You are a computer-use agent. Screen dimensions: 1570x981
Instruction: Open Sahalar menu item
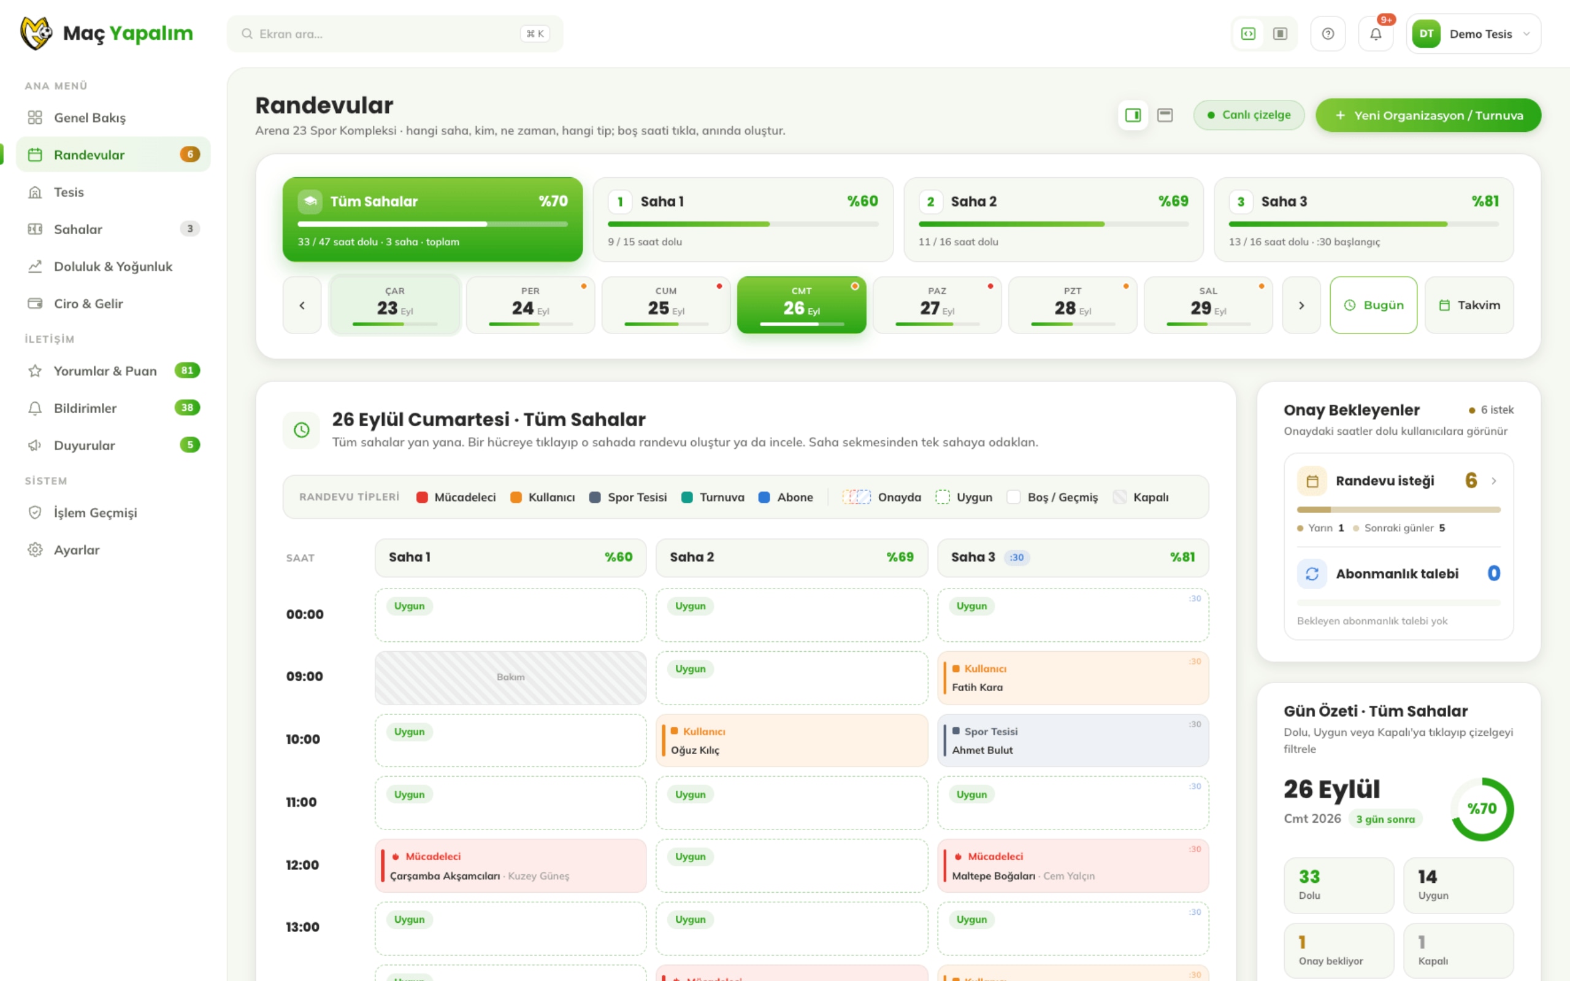[113, 229]
